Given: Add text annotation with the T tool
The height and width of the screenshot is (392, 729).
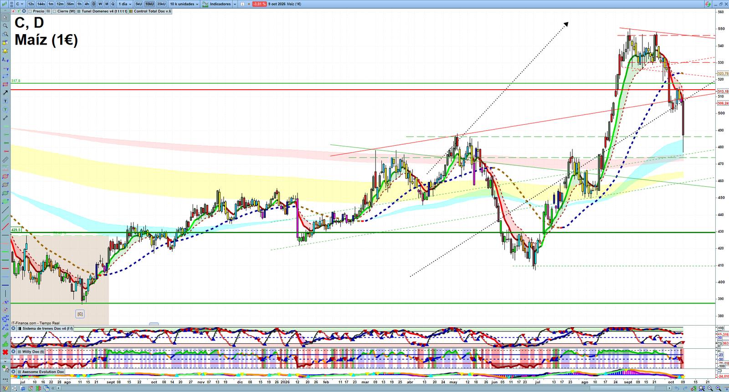Looking at the screenshot, I should click(x=5, y=101).
